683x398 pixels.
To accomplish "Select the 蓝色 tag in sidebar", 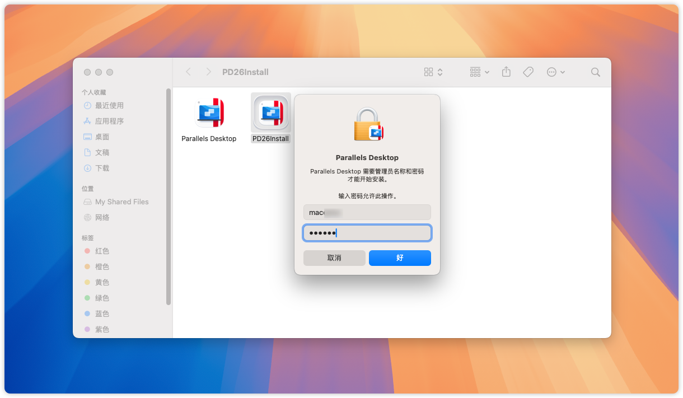I will pyautogui.click(x=102, y=313).
